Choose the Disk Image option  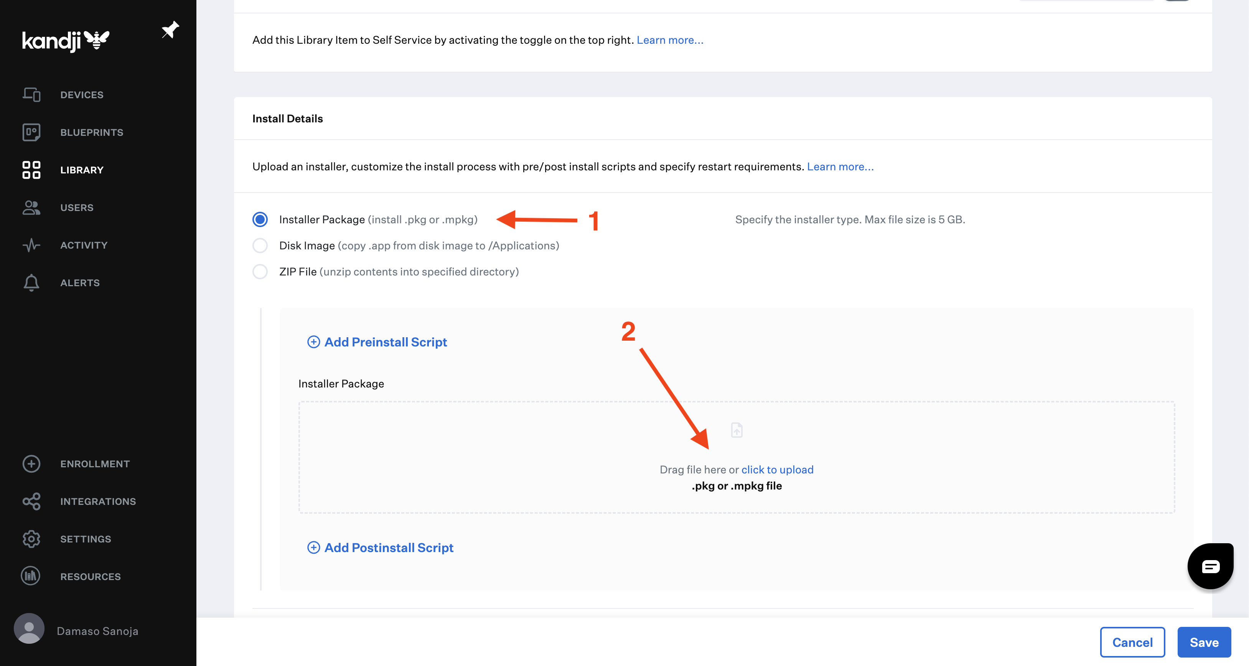(x=260, y=246)
